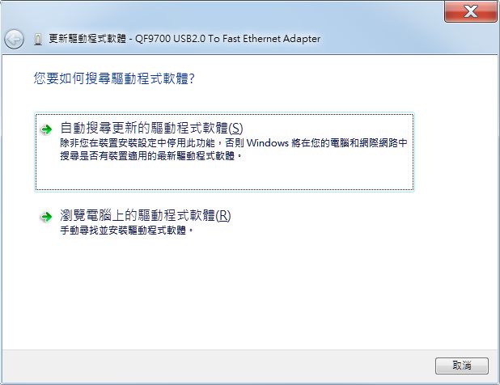
Task: Click the underlined (R) shortcut letter
Action: tap(223, 216)
